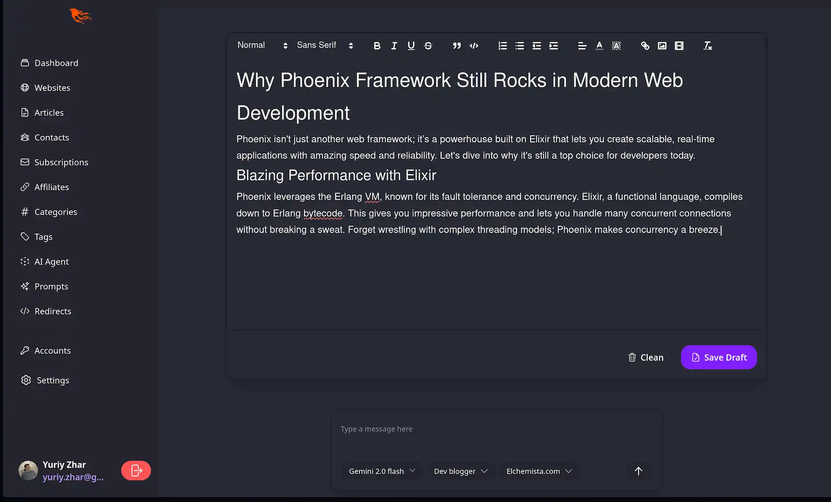Insert an image into the article
Image resolution: width=831 pixels, height=502 pixels.
pos(662,45)
